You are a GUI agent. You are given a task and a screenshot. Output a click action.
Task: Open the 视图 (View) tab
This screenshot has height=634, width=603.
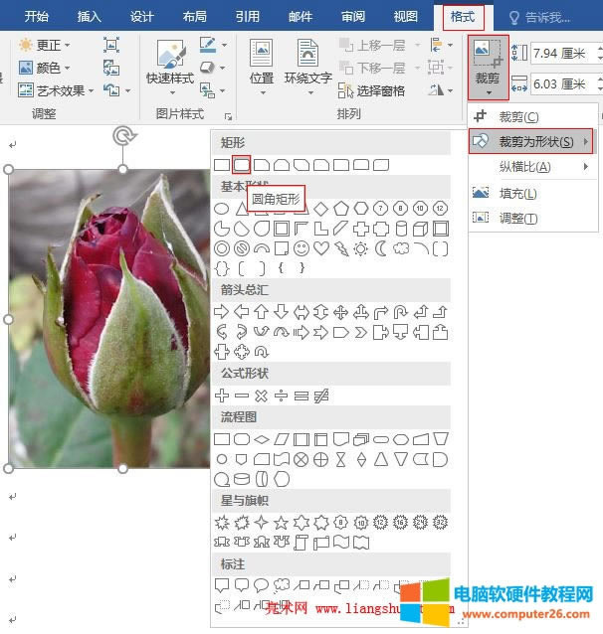click(406, 16)
